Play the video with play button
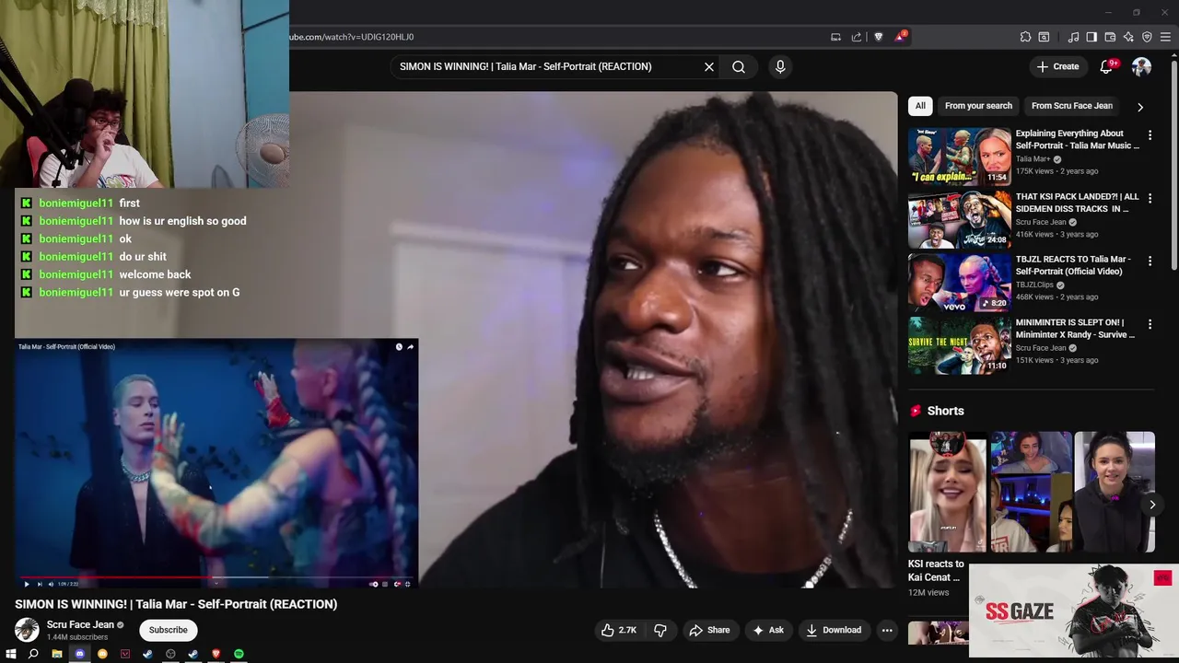1179x663 pixels. (x=26, y=584)
